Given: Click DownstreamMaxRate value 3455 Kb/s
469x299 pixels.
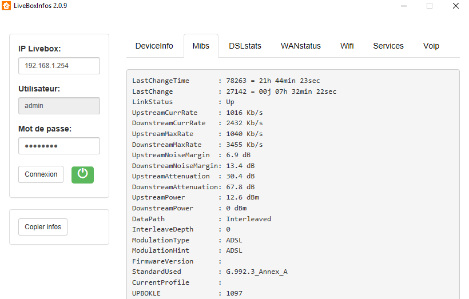Looking at the screenshot, I should click(244, 145).
